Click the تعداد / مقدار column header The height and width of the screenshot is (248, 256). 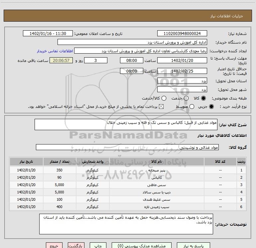(60, 161)
